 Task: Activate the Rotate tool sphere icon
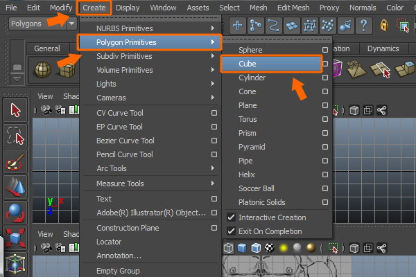[15, 213]
